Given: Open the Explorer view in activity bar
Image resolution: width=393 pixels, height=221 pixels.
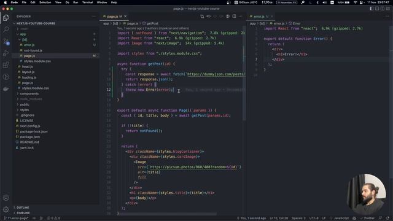Looking at the screenshot, I should coord(6,18).
